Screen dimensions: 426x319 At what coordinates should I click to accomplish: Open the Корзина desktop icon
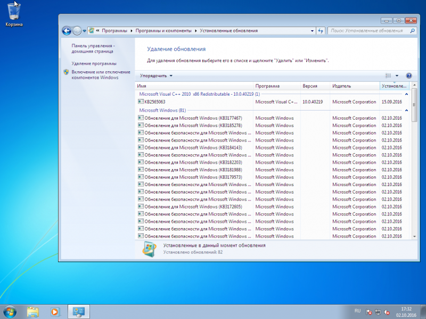pos(14,14)
